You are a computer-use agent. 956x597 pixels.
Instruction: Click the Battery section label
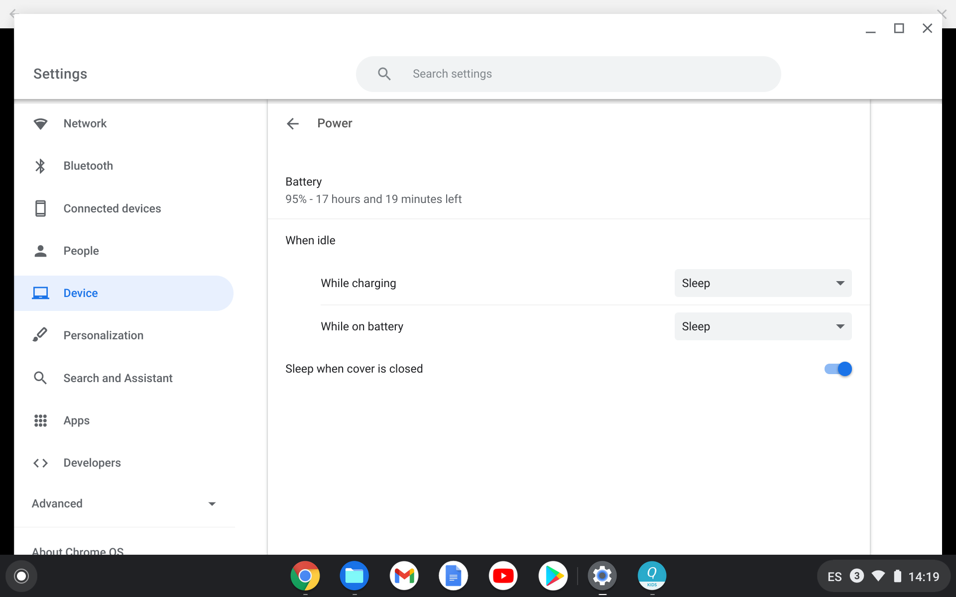point(304,182)
